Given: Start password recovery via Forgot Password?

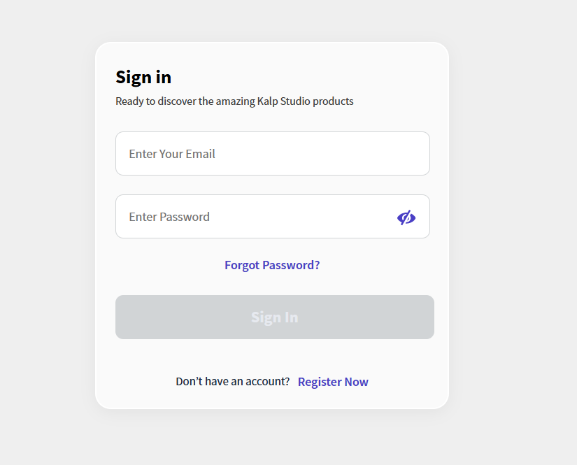Looking at the screenshot, I should click(x=272, y=265).
